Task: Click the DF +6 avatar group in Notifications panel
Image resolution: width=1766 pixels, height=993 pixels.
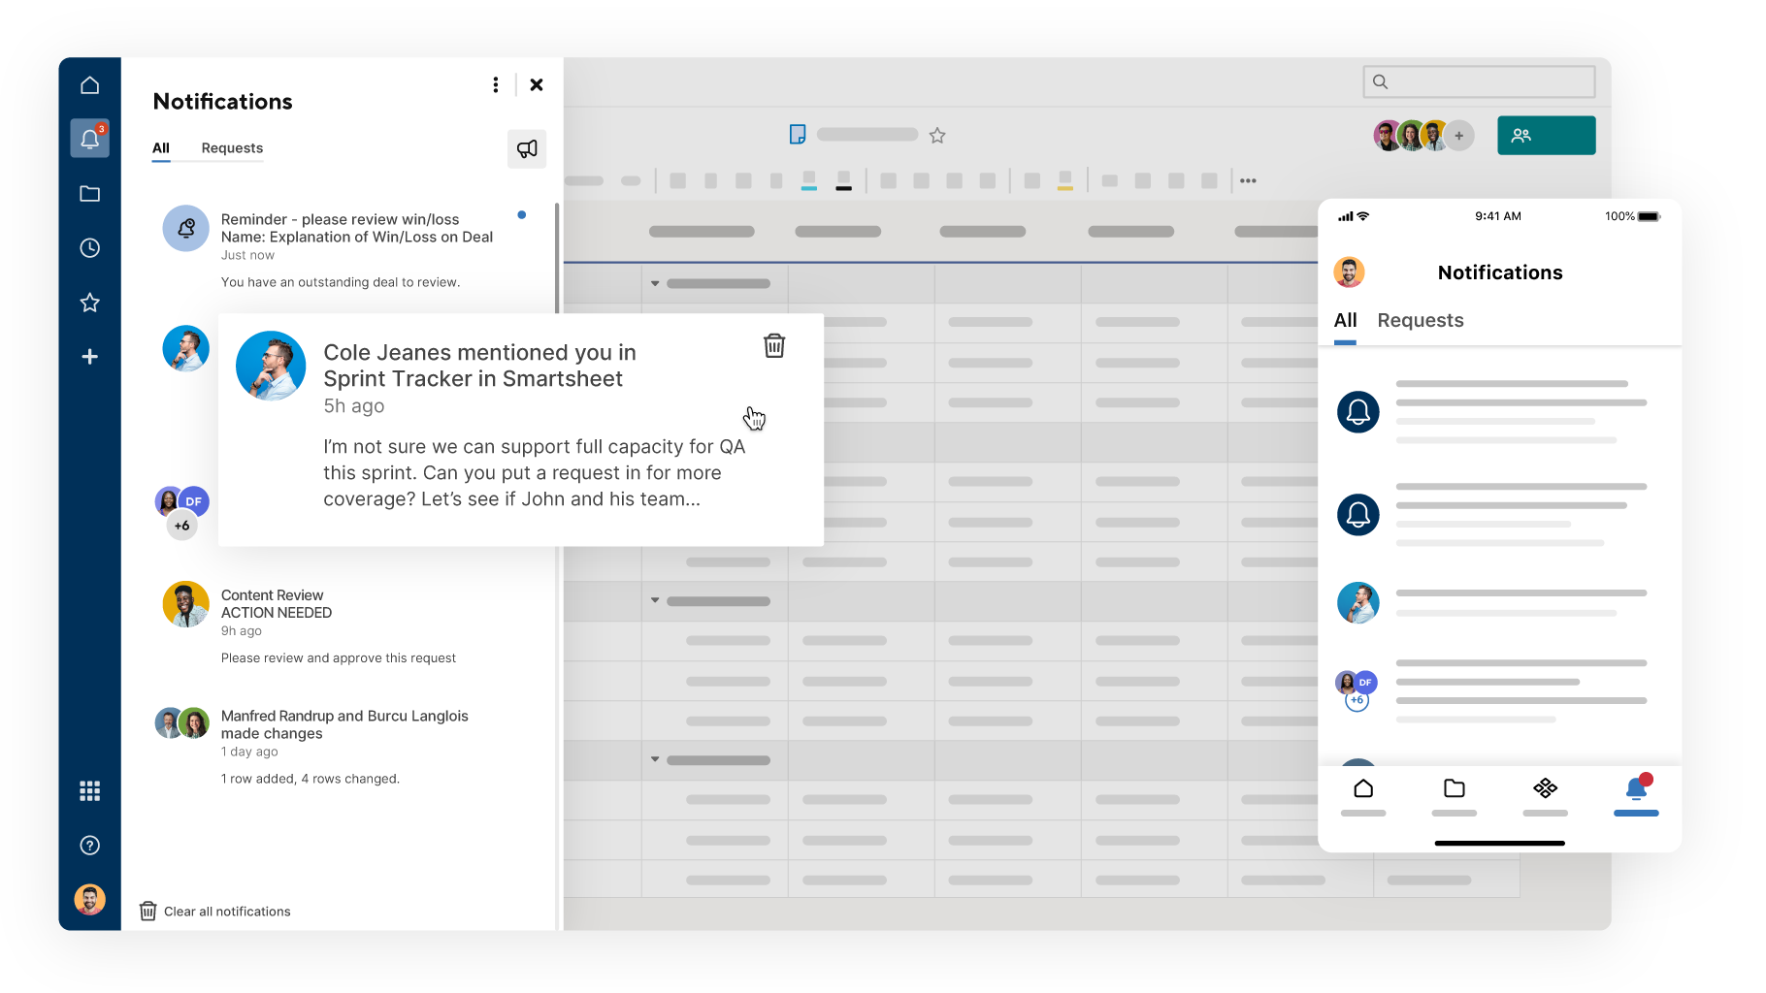Action: (x=182, y=512)
